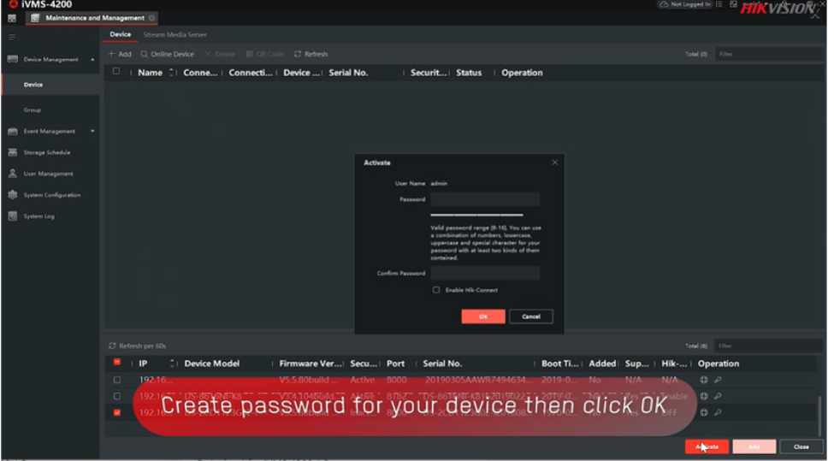Sort by Name column arrows
Viewport: 834px width, 461px height.
click(171, 73)
